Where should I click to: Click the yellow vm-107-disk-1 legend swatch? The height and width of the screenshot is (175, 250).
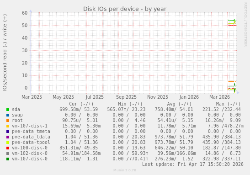tap(8, 126)
